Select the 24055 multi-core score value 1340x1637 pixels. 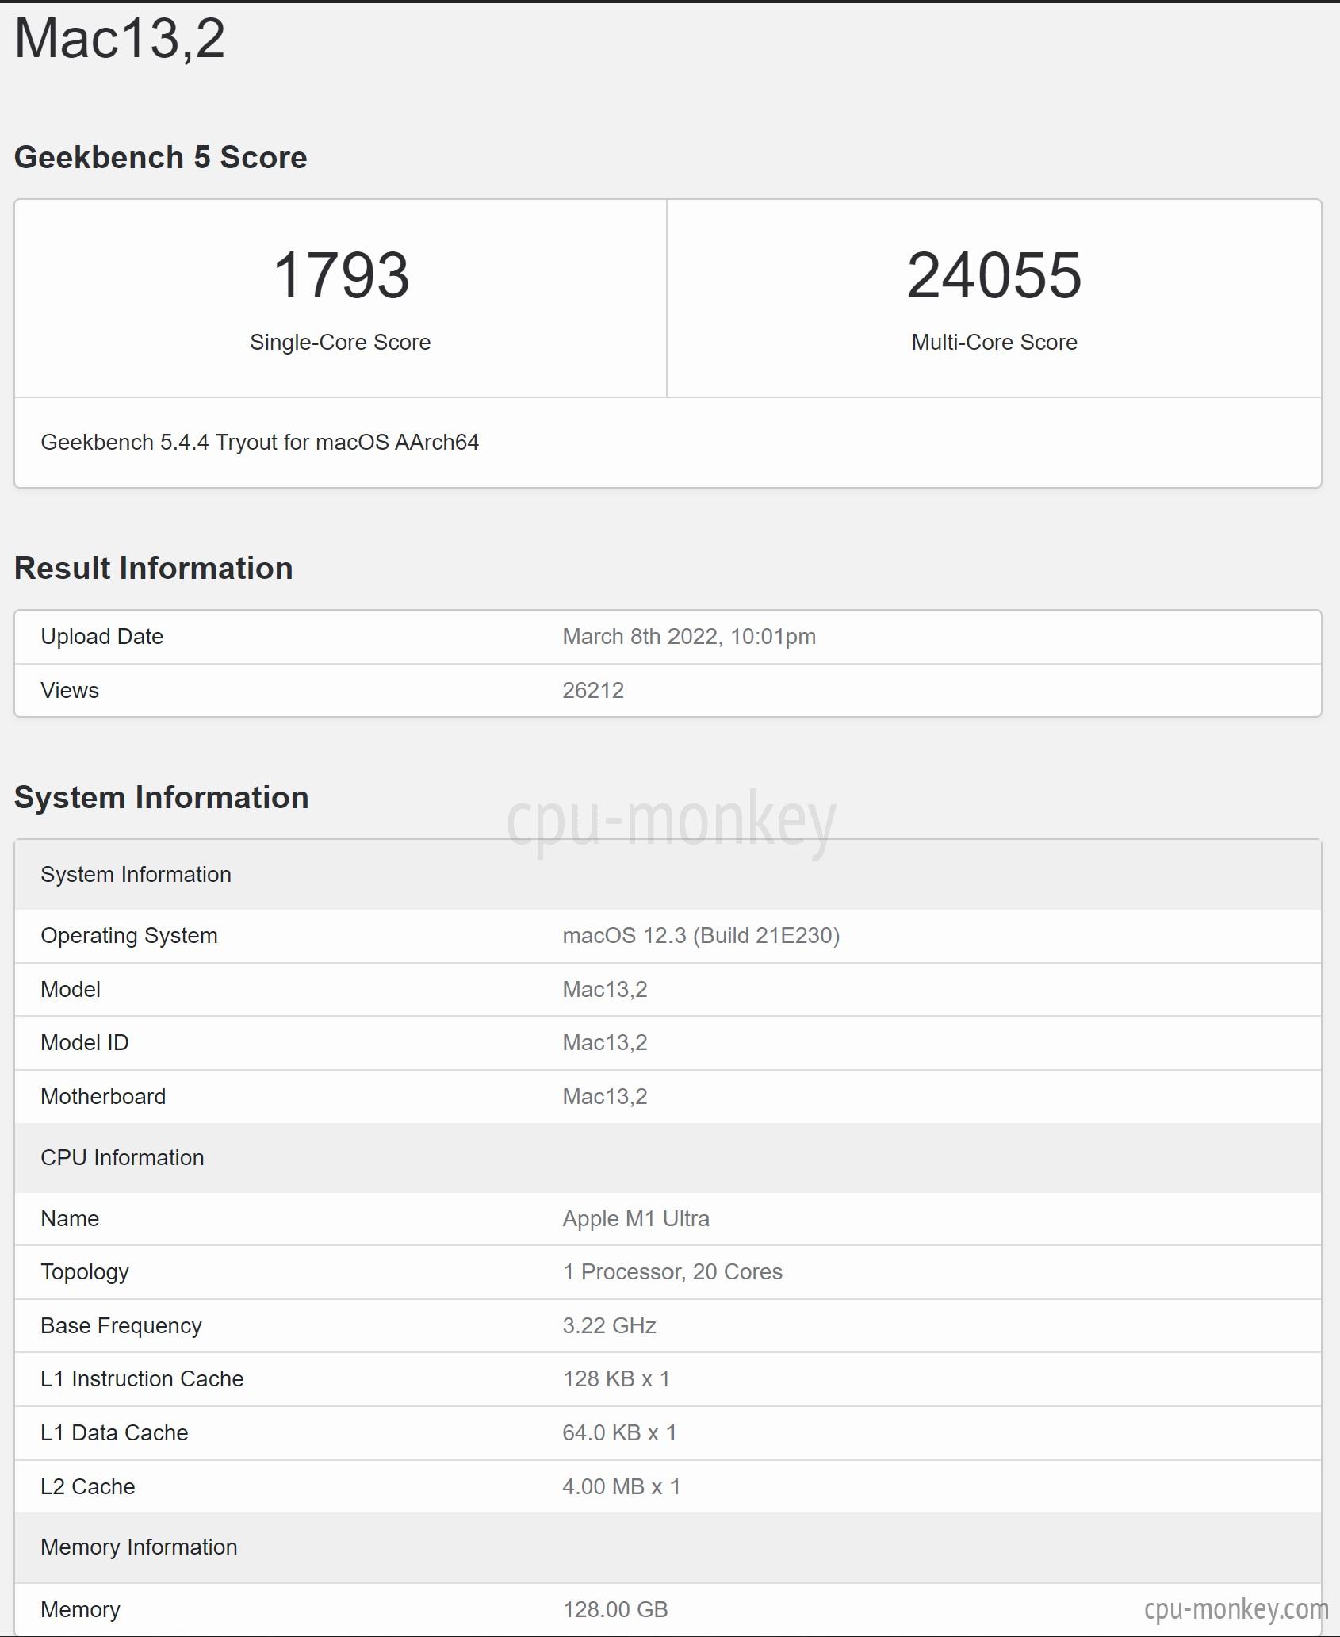click(994, 275)
